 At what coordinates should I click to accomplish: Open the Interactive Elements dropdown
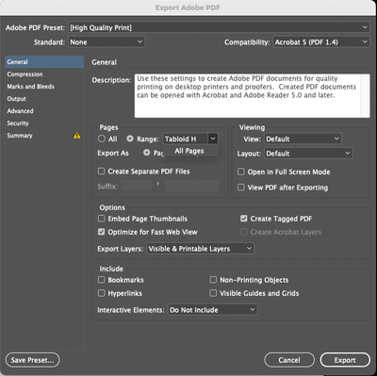213,310
